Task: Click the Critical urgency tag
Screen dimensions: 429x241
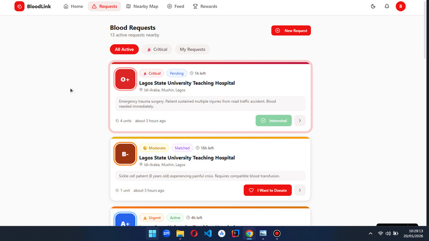Action: pos(152,73)
